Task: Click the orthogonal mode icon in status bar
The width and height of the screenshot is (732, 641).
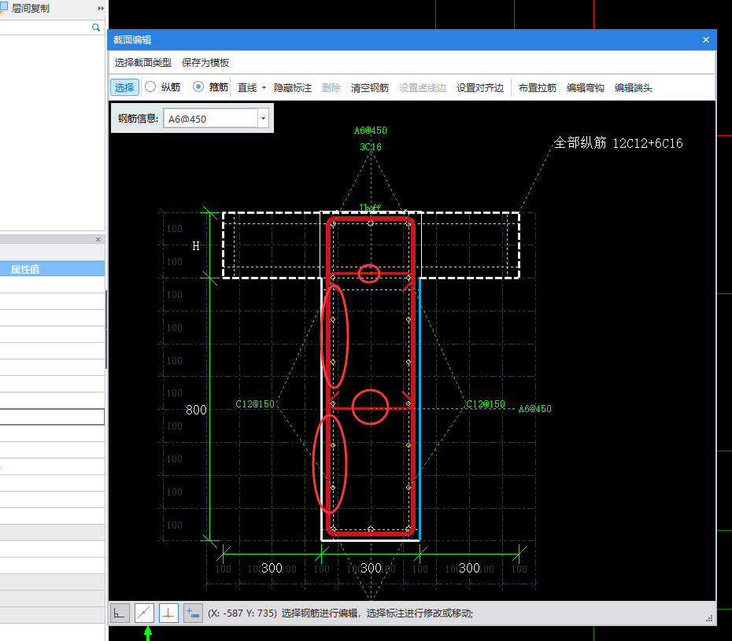Action: [x=120, y=613]
